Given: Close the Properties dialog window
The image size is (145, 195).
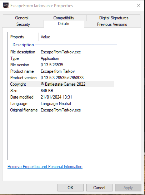Looking at the screenshot, I should pyautogui.click(x=139, y=5).
